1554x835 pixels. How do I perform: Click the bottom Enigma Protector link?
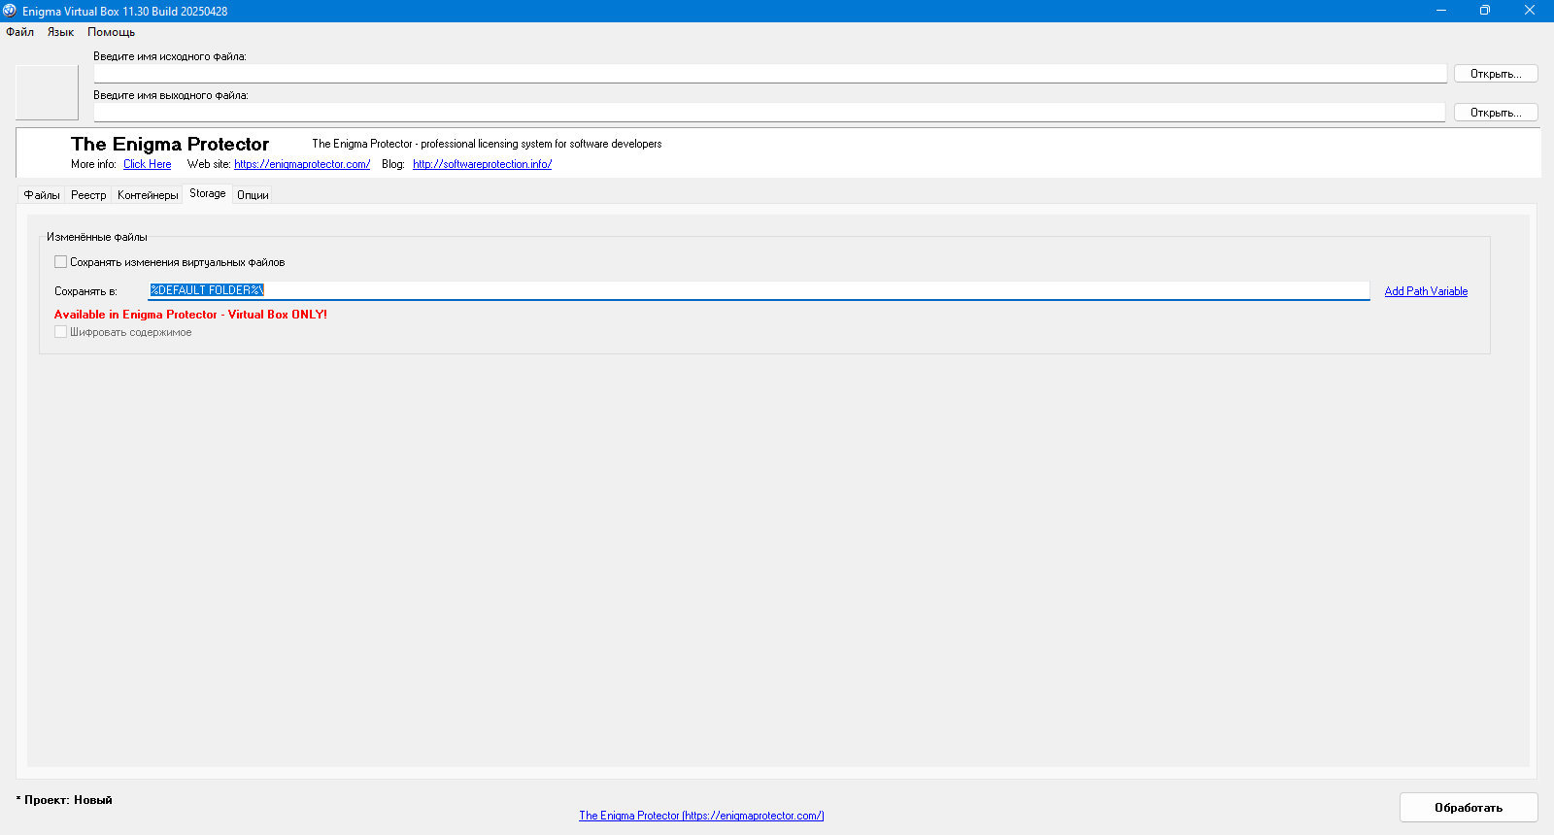(x=701, y=816)
